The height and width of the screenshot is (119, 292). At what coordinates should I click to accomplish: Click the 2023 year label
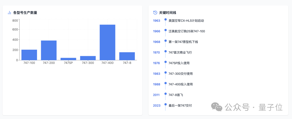[x=157, y=106]
